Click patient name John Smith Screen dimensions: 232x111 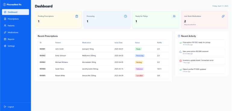coord(59,49)
